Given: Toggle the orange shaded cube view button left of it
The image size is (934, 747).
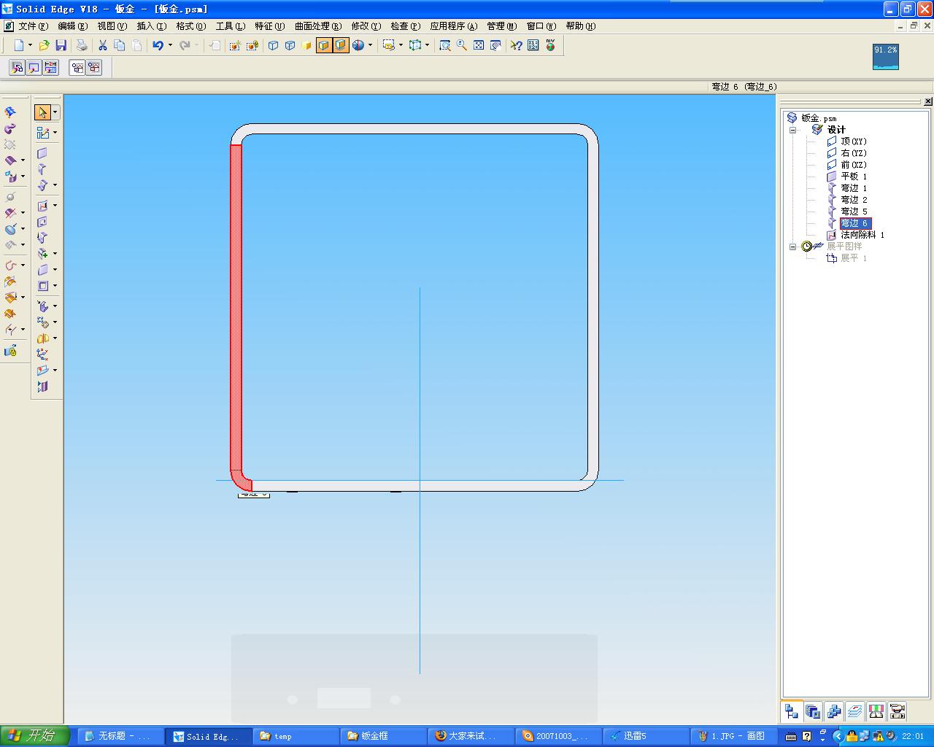Looking at the screenshot, I should coord(324,45).
